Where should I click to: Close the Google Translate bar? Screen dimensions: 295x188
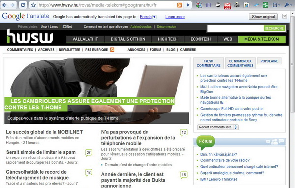(x=285, y=16)
